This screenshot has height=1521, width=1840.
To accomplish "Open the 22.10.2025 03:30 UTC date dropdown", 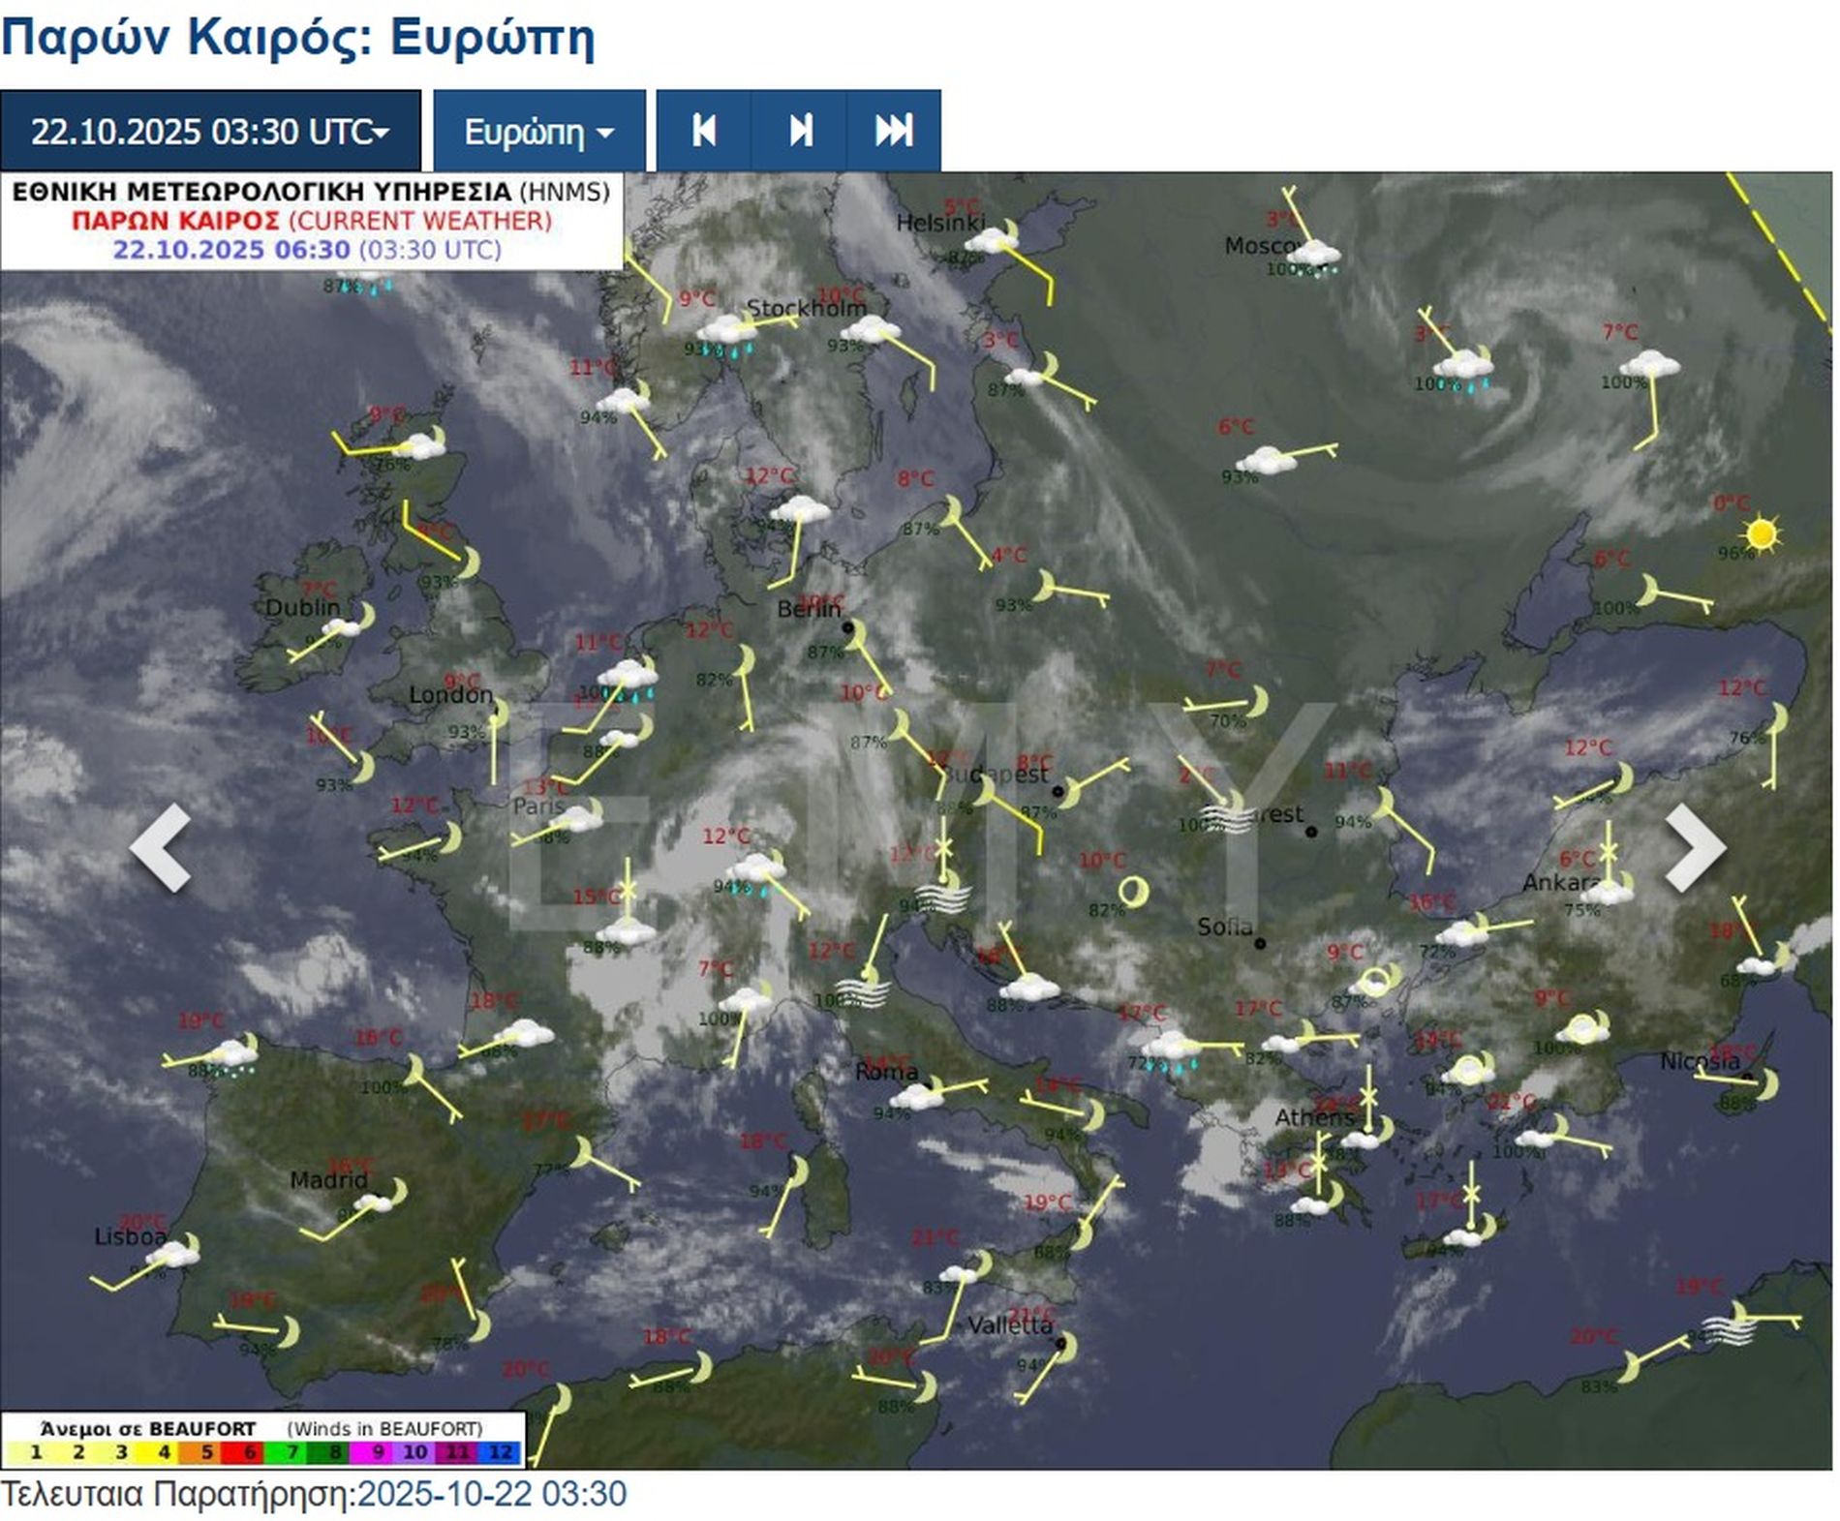I will [210, 131].
